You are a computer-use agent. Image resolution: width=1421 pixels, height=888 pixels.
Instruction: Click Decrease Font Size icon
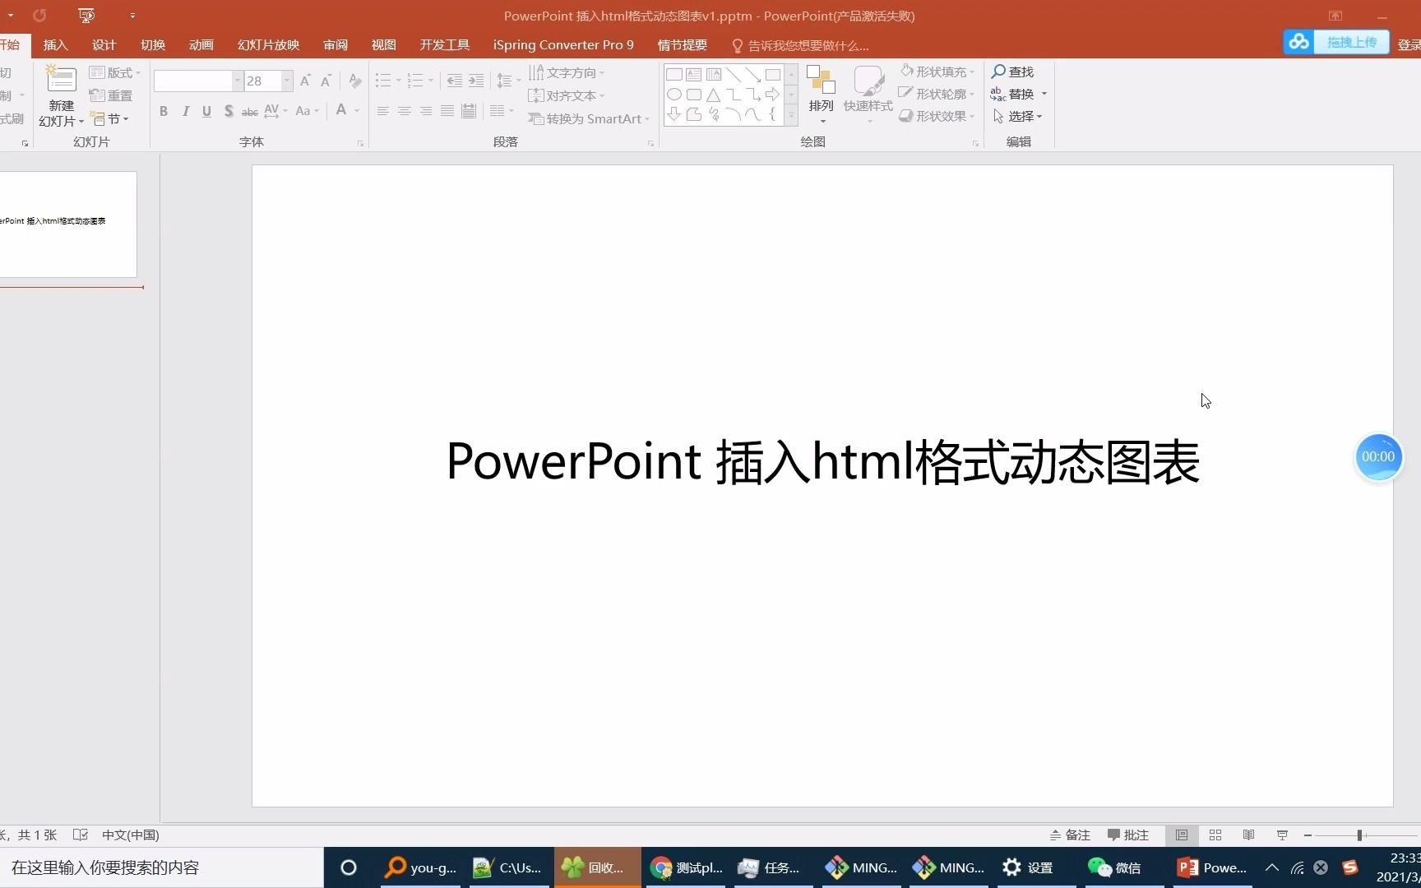326,81
